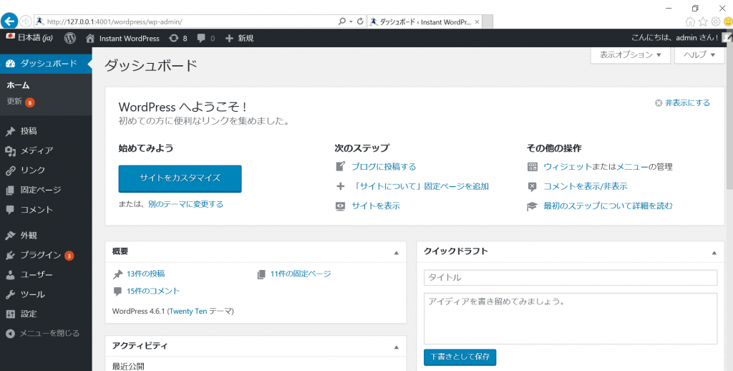Open the ダッシュボード sidebar menu
Viewport: 733px width, 371px height.
click(x=46, y=64)
